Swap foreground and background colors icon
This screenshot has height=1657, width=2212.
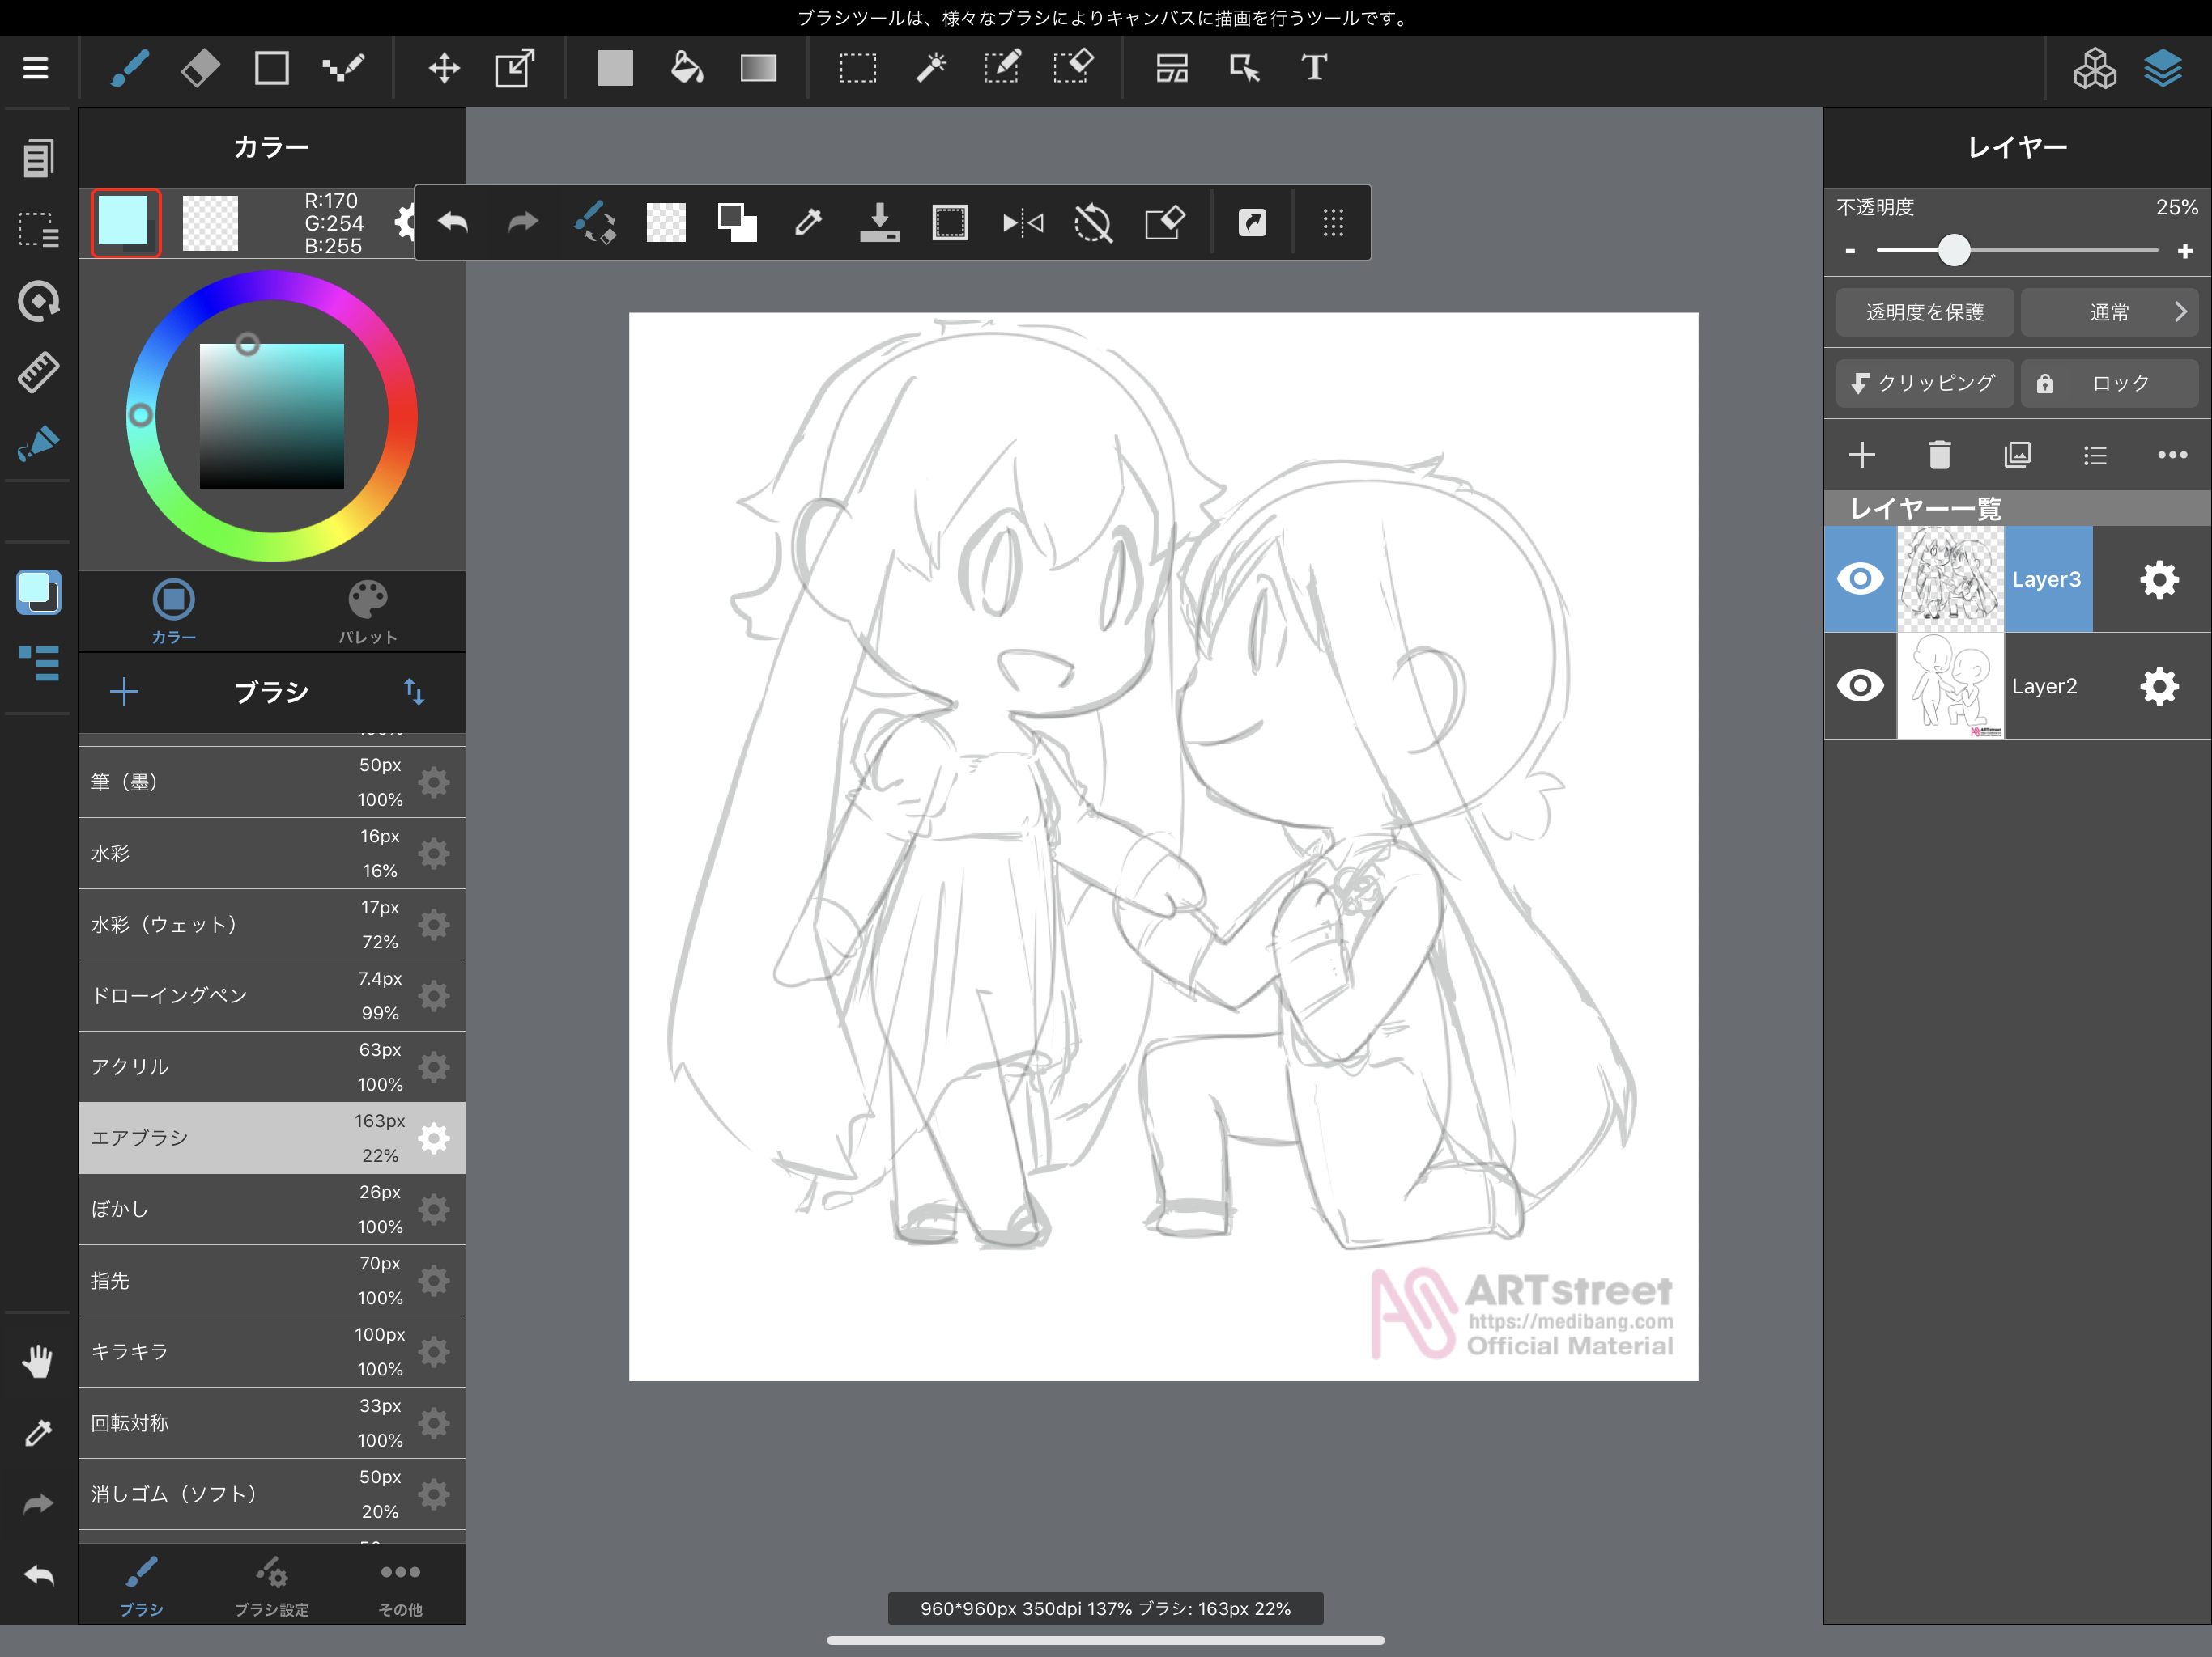[x=737, y=222]
